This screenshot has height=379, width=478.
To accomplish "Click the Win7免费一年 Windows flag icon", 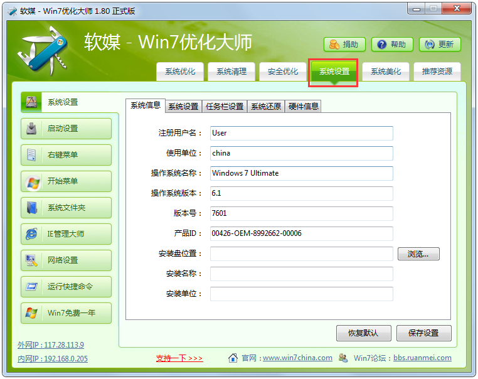I will click(31, 313).
